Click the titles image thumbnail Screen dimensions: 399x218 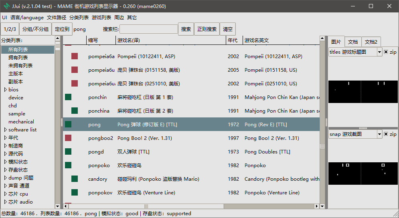click(363, 92)
